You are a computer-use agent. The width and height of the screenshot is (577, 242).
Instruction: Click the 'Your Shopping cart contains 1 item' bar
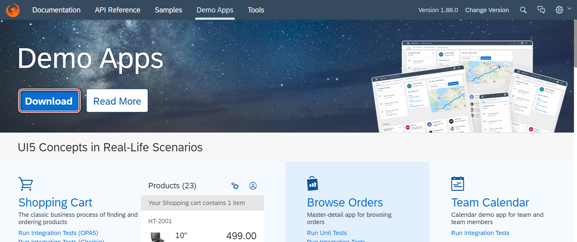point(202,203)
